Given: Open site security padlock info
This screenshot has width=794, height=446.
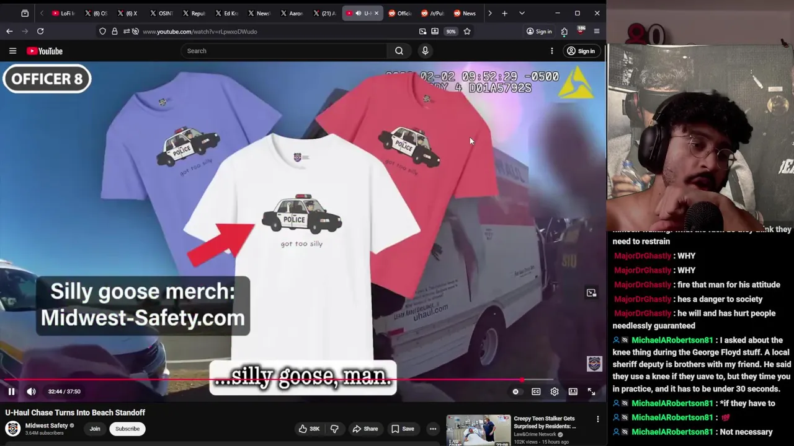Looking at the screenshot, I should [115, 32].
